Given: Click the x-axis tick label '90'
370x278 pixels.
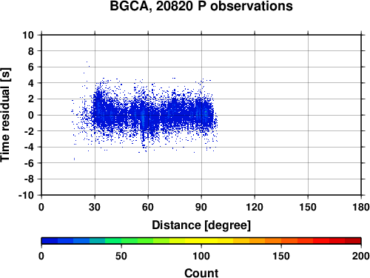Looking at the screenshot, I should (x=201, y=207).
